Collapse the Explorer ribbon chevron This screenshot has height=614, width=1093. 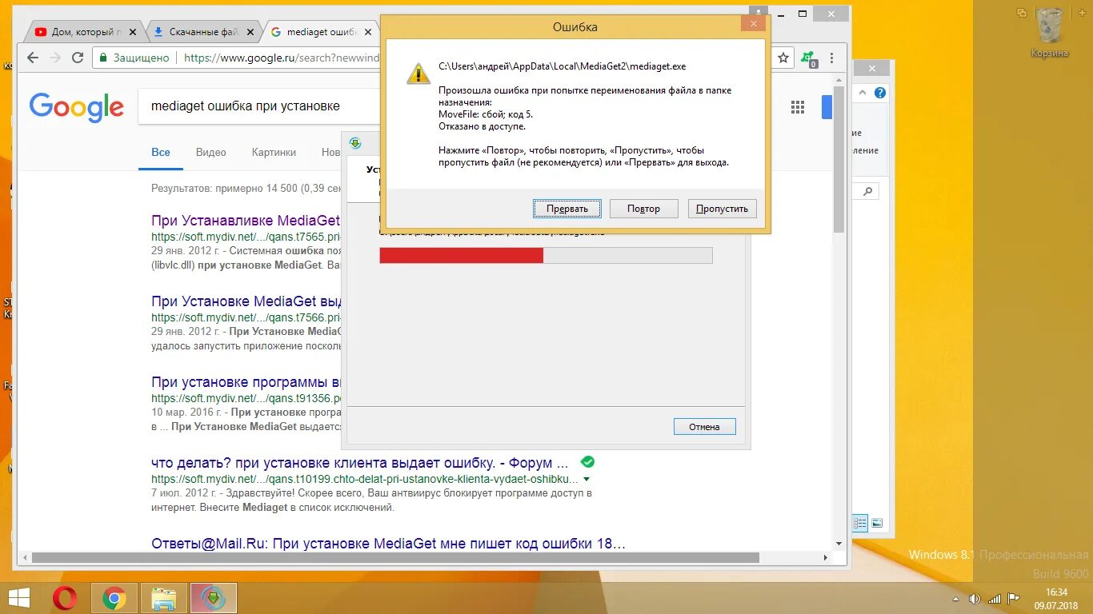click(863, 93)
